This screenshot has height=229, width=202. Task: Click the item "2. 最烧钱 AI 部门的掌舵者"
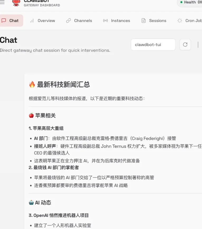[x=54, y=168]
